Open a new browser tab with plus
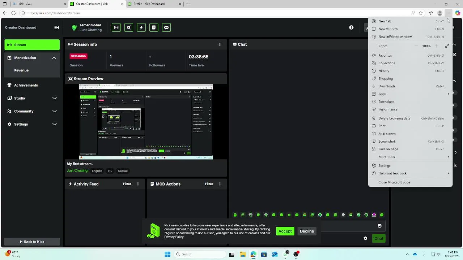The height and width of the screenshot is (260, 463). 188,4
